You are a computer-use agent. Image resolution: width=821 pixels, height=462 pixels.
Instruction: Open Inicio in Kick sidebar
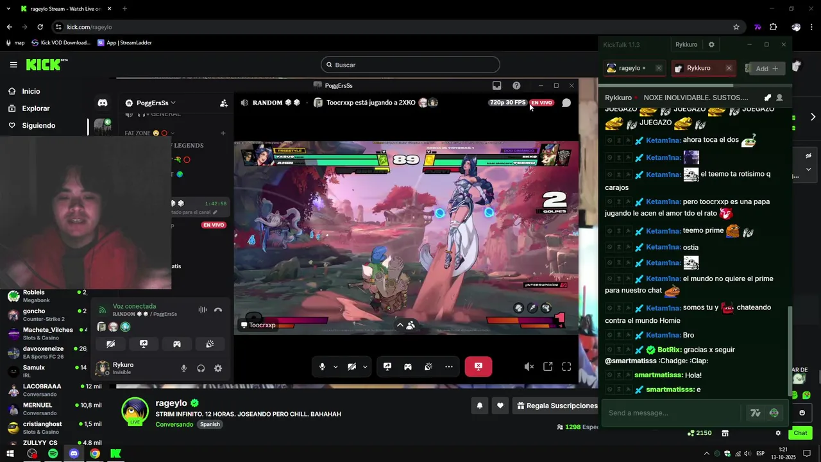pyautogui.click(x=31, y=91)
